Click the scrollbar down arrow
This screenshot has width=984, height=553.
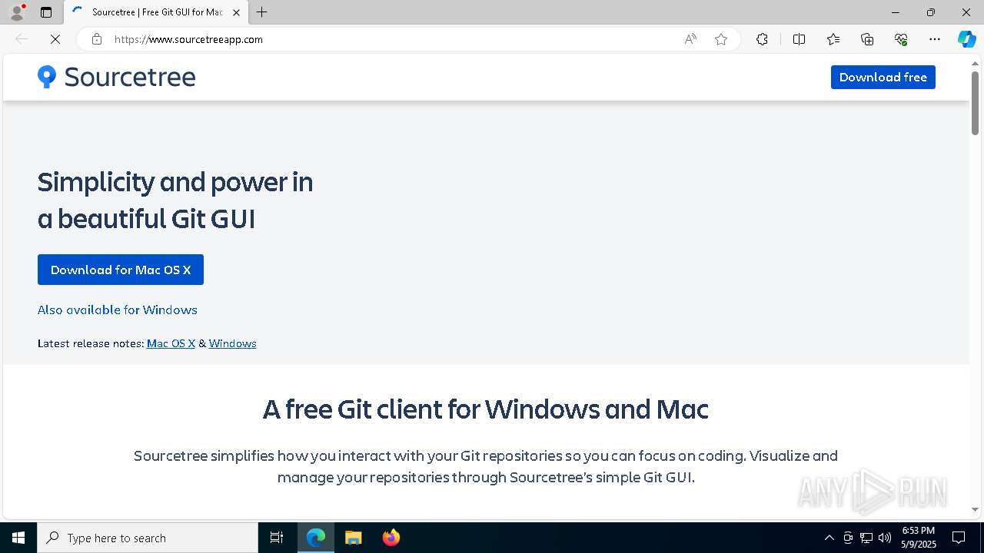tap(975, 509)
